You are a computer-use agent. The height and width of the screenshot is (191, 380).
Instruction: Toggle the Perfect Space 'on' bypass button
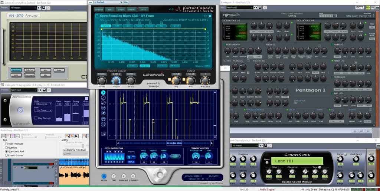pos(90,2)
